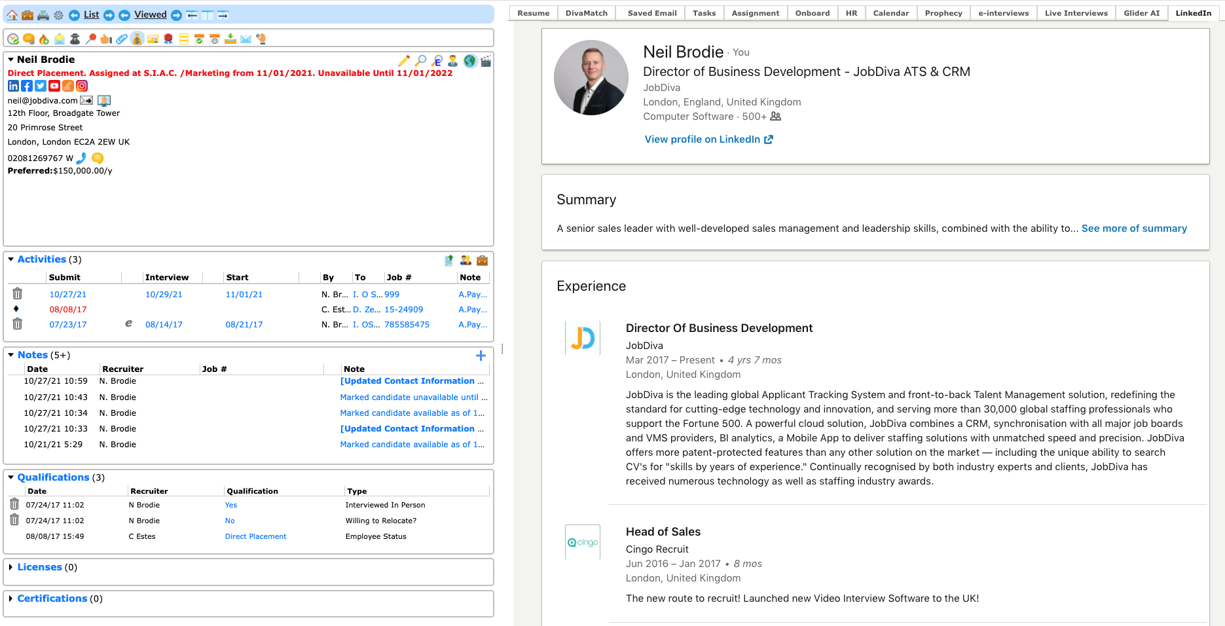Click the Direct Placement qualification link
The image size is (1225, 626).
(255, 536)
